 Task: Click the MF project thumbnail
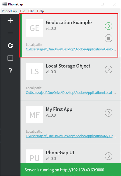click(34, 115)
